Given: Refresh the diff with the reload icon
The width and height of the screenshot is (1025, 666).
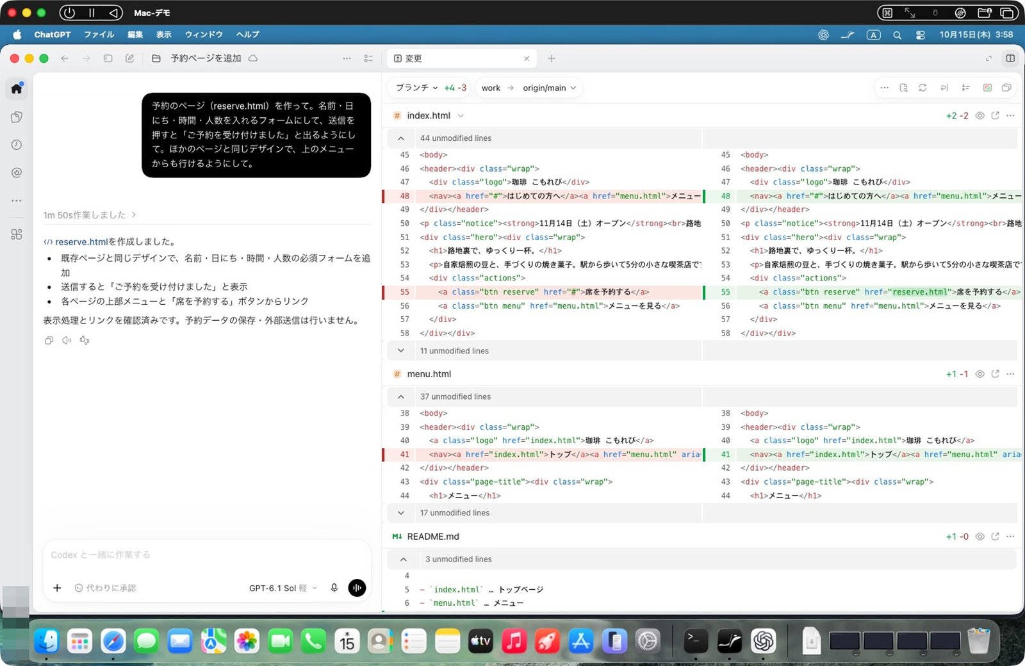Looking at the screenshot, I should click(922, 88).
